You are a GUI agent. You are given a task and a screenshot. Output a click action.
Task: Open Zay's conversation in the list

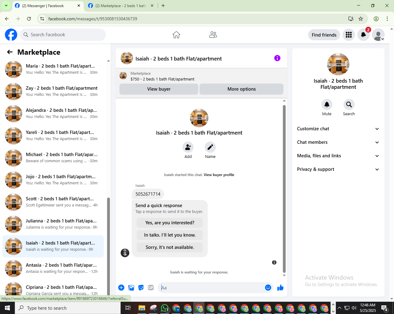tap(53, 92)
